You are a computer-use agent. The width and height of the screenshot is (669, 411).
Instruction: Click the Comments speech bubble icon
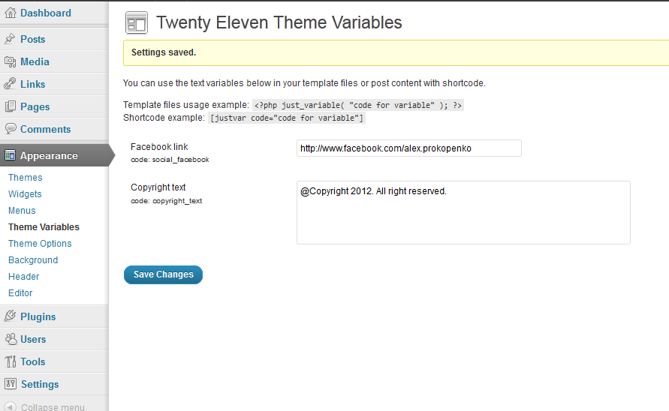pyautogui.click(x=11, y=128)
